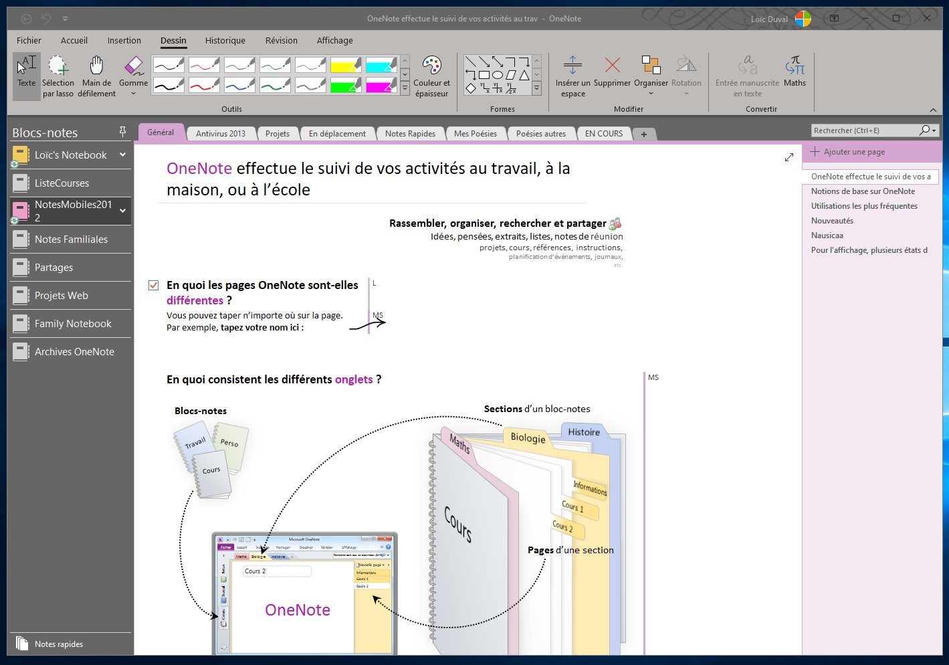
Task: Expand the shapes gallery more button
Action: [x=536, y=88]
